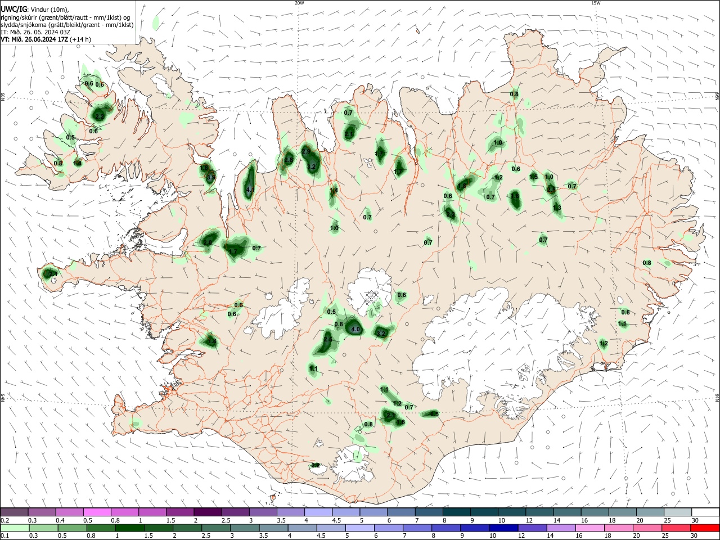Viewport: 720px width, 540px height.
Task: Select the deep blue 10 swatch in bottom legend row
Action: click(503, 528)
